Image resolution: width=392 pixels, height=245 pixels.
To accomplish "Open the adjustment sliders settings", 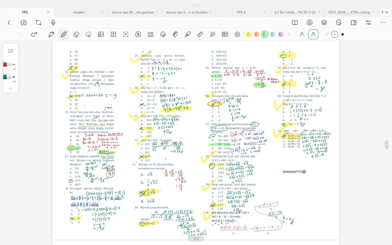I will tap(368, 23).
